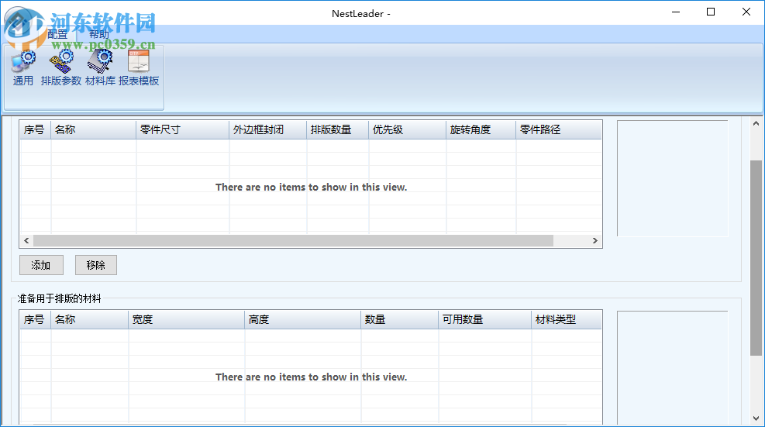
Task: Open 报表模板 report template
Action: (139, 68)
